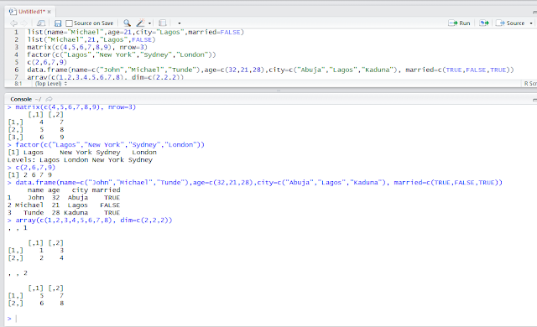Click R file icon on Untitled1 tab

pyautogui.click(x=13, y=12)
